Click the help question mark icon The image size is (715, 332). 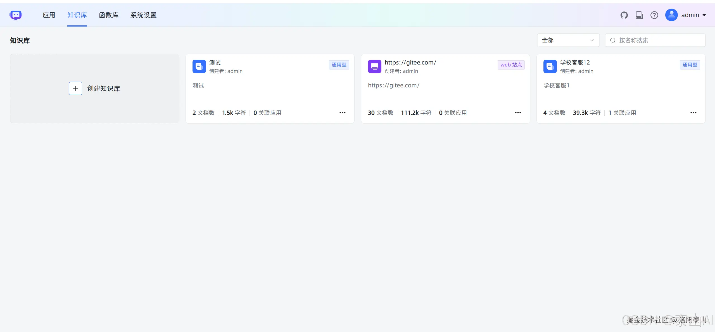pyautogui.click(x=654, y=15)
